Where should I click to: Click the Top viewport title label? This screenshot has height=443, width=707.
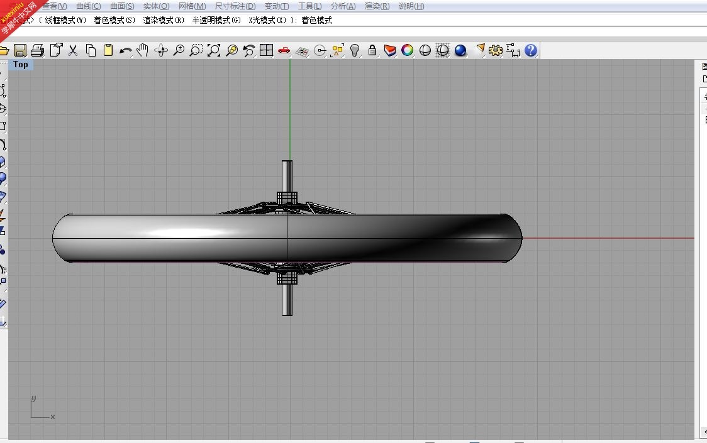click(21, 65)
